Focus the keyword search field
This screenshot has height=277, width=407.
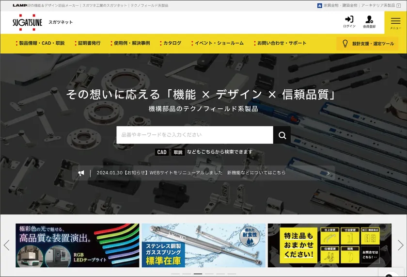pyautogui.click(x=195, y=135)
